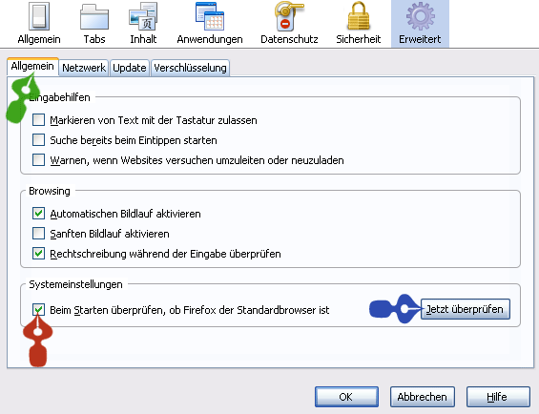Open the Datenschutz preferences category
Viewport: 539px width, 414px height.
[x=289, y=24]
